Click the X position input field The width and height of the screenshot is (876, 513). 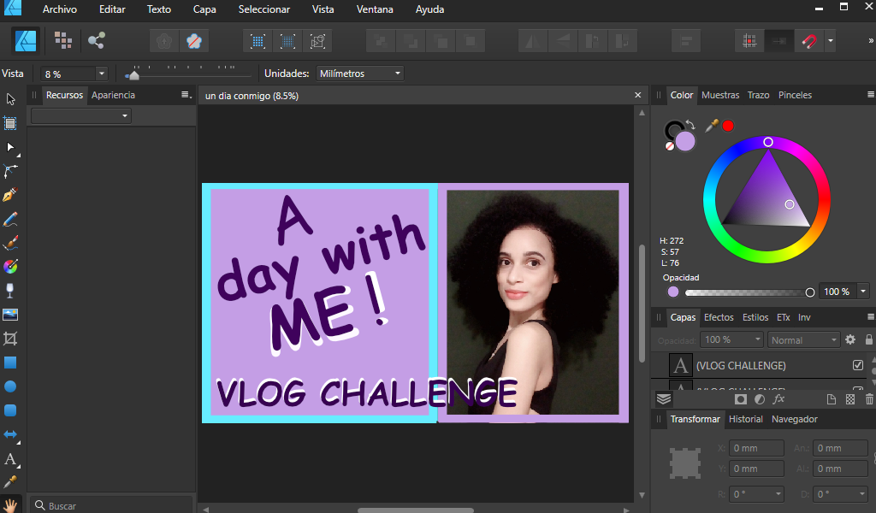click(x=756, y=448)
